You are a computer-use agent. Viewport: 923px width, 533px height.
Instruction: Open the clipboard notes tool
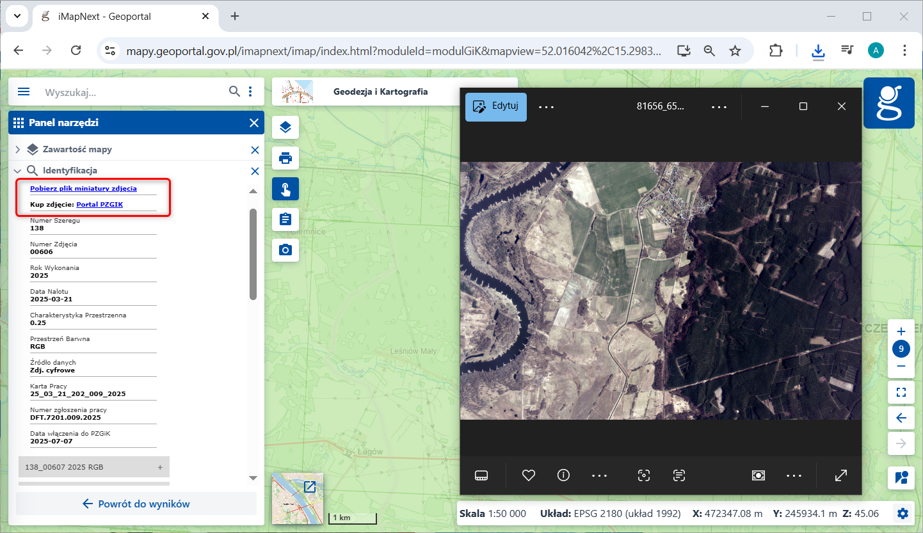[x=285, y=219]
